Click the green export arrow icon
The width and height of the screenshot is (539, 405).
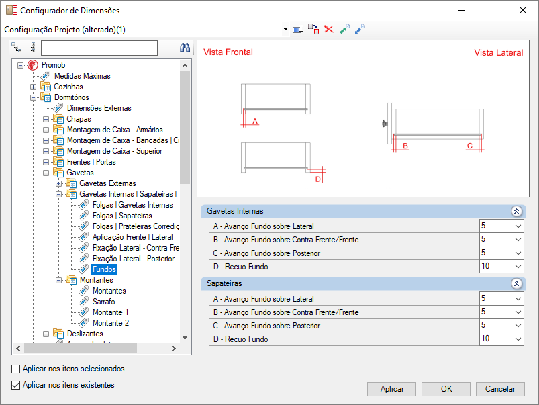tap(344, 30)
